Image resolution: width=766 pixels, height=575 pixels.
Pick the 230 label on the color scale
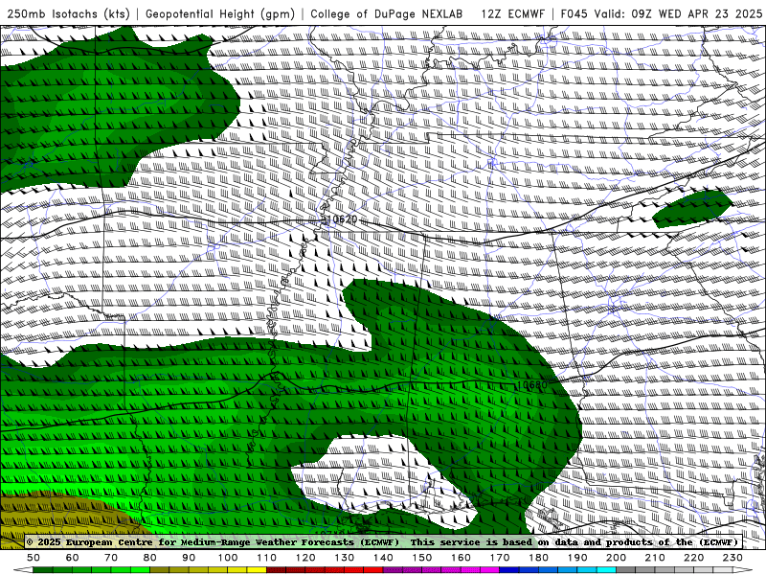pos(732,558)
